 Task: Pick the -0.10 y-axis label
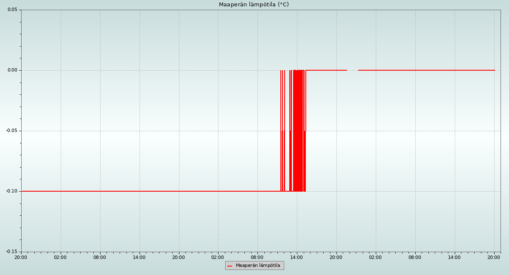tap(11, 191)
